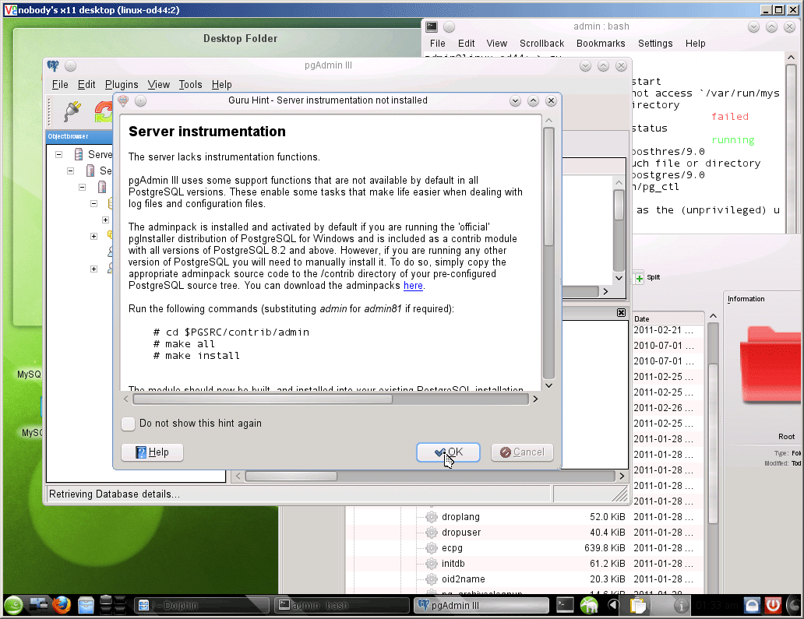Collapse the second-level 'Se' tree node
The height and width of the screenshot is (619, 804).
pos(71,171)
